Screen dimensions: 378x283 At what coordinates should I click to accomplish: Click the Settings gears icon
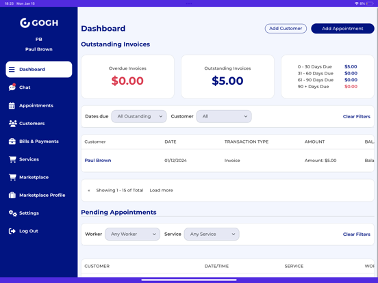point(13,213)
